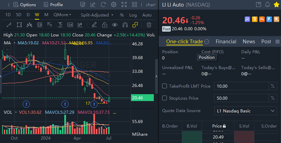Viewport: 281px width, 143px height.
Task: Expand the QMore timeframe dropdown
Action: pyautogui.click(x=62, y=15)
